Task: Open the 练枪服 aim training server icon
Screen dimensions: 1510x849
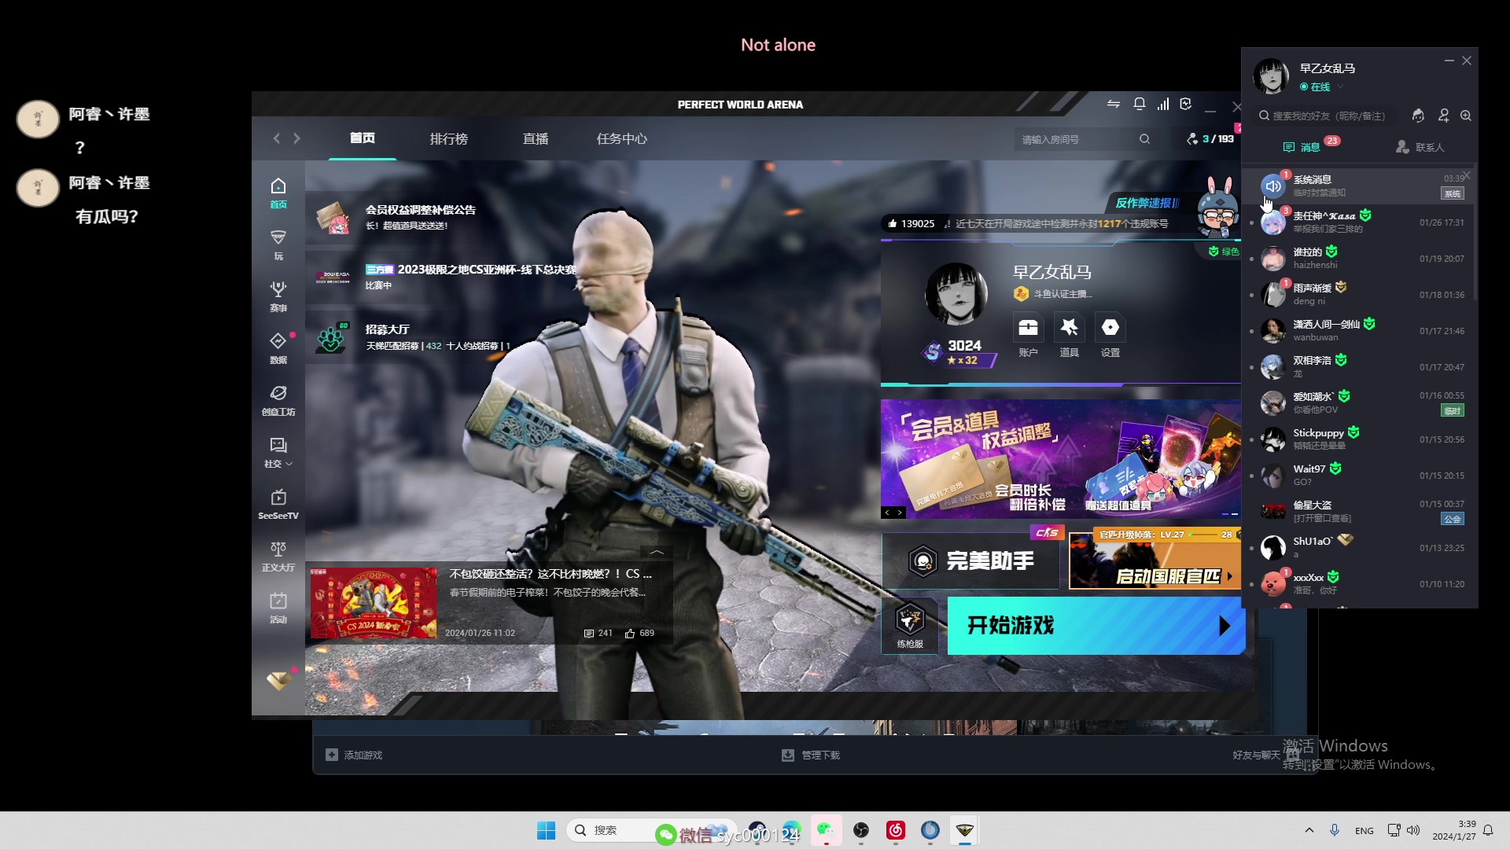Action: pos(910,626)
